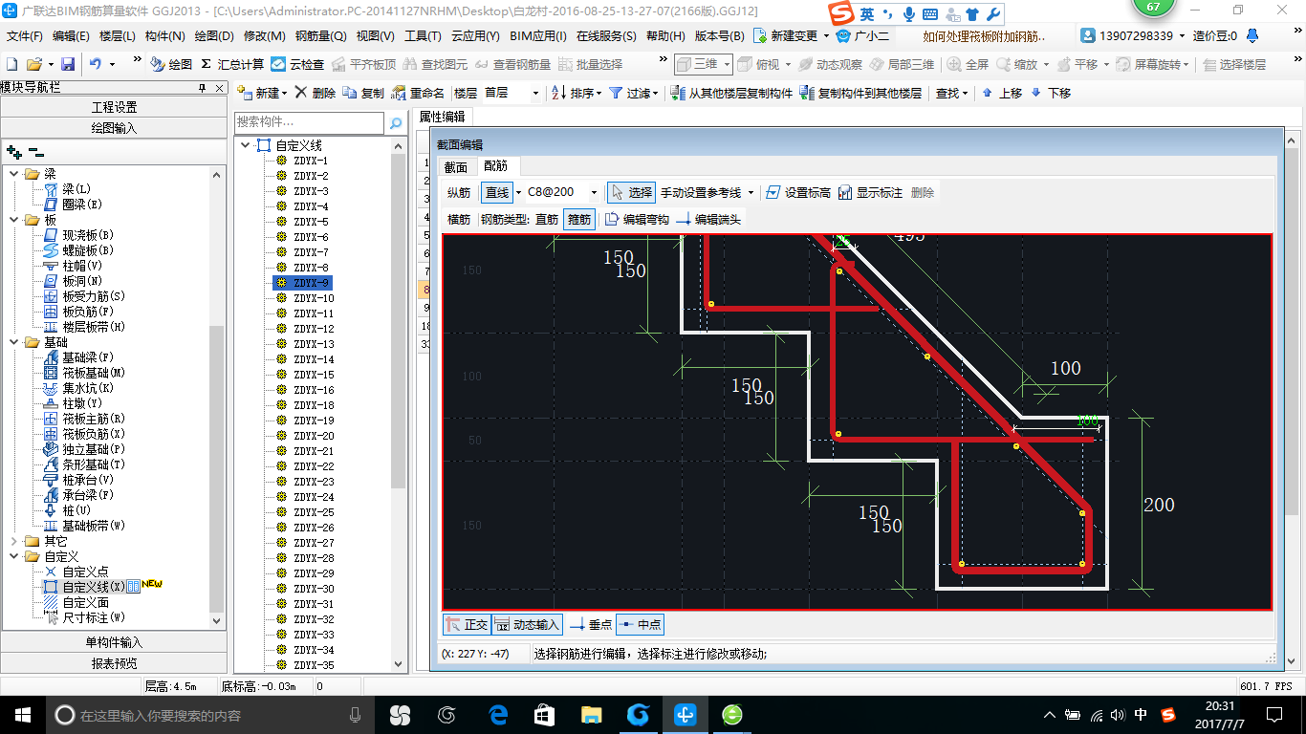Image resolution: width=1306 pixels, height=734 pixels.
Task: Toggle 动态输入 dynamic input
Action: click(528, 625)
